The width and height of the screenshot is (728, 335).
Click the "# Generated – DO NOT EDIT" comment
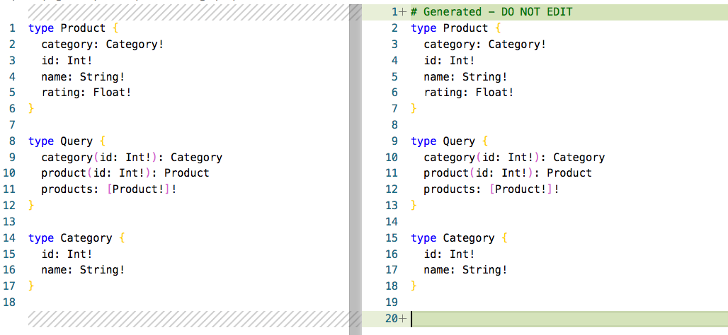(491, 12)
